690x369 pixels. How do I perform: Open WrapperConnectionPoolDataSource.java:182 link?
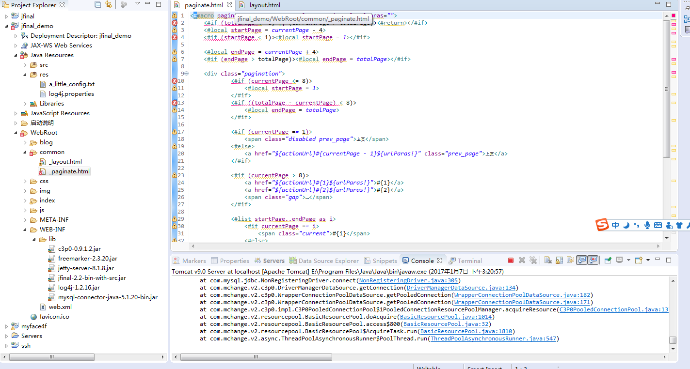522,295
